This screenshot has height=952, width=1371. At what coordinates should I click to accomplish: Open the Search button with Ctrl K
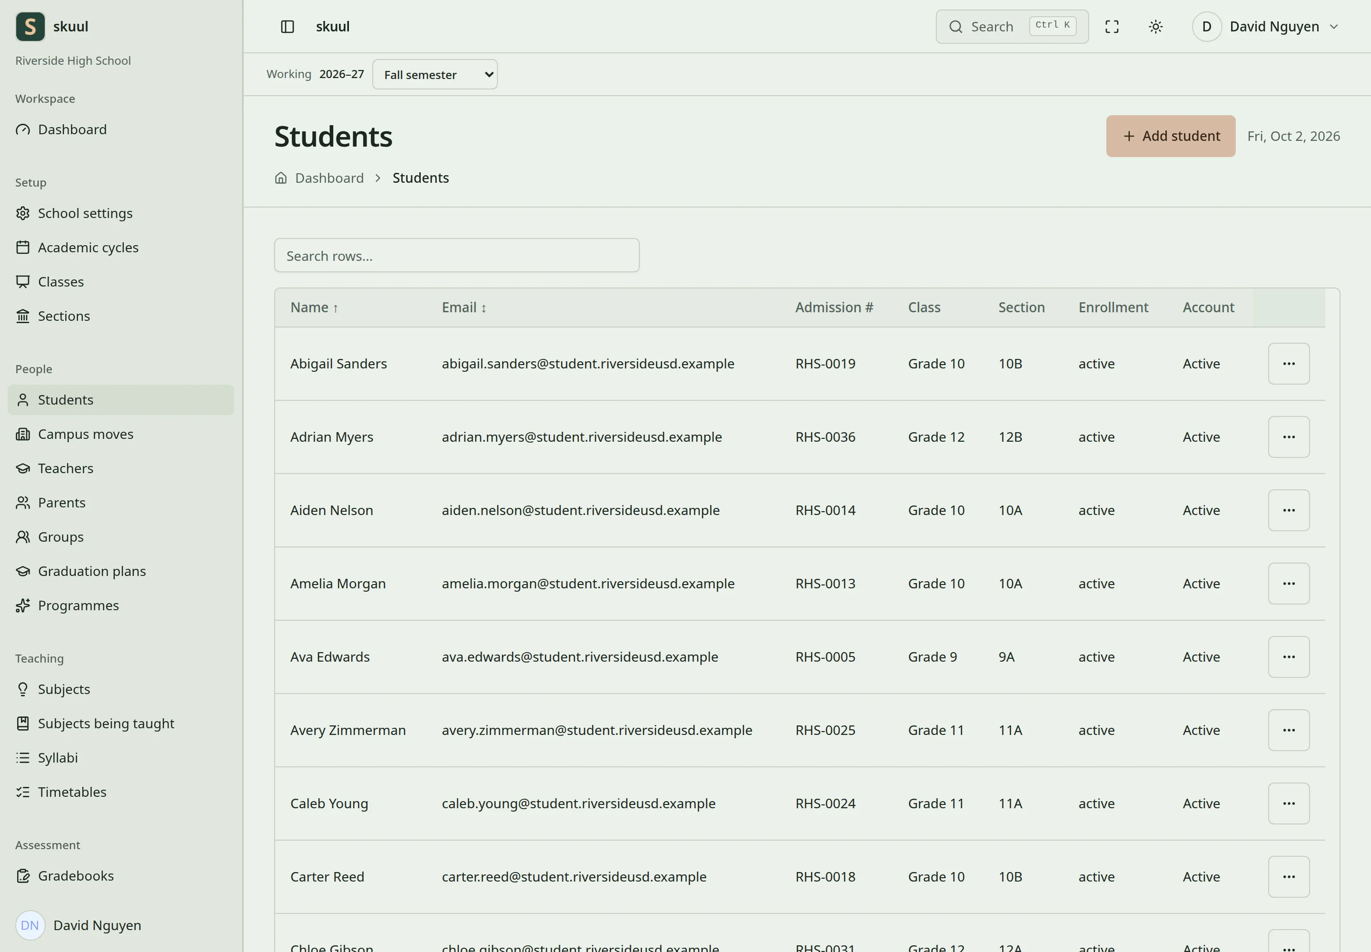tap(1012, 27)
